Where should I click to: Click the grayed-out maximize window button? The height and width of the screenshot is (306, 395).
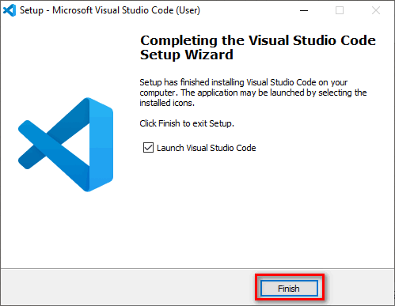(340, 10)
